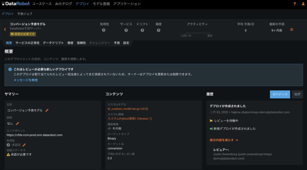Click the info icon in the review banner
The height and width of the screenshot is (170, 307).
(x=10, y=69)
